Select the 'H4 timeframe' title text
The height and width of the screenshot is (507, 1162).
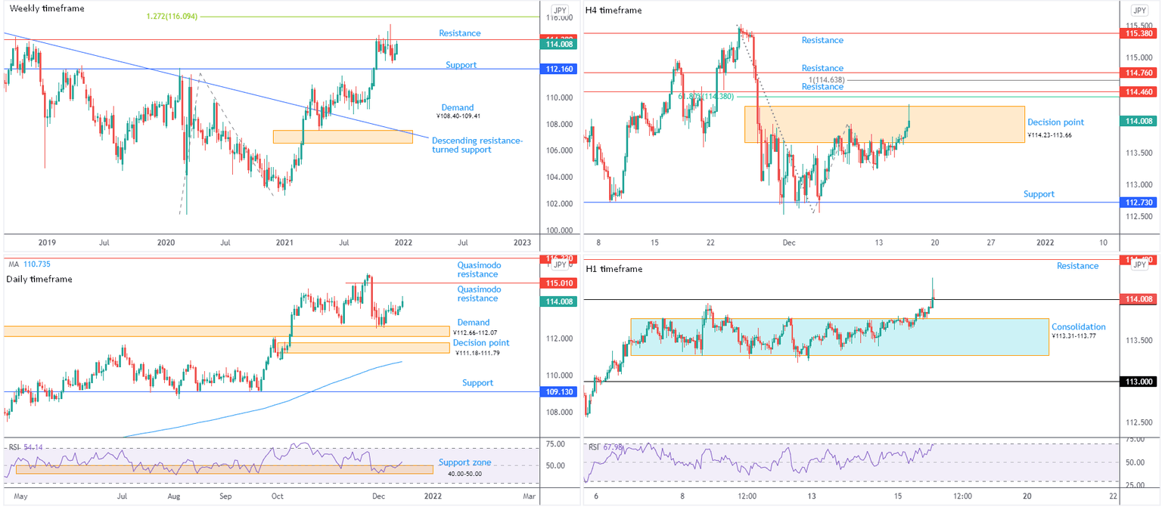click(614, 11)
